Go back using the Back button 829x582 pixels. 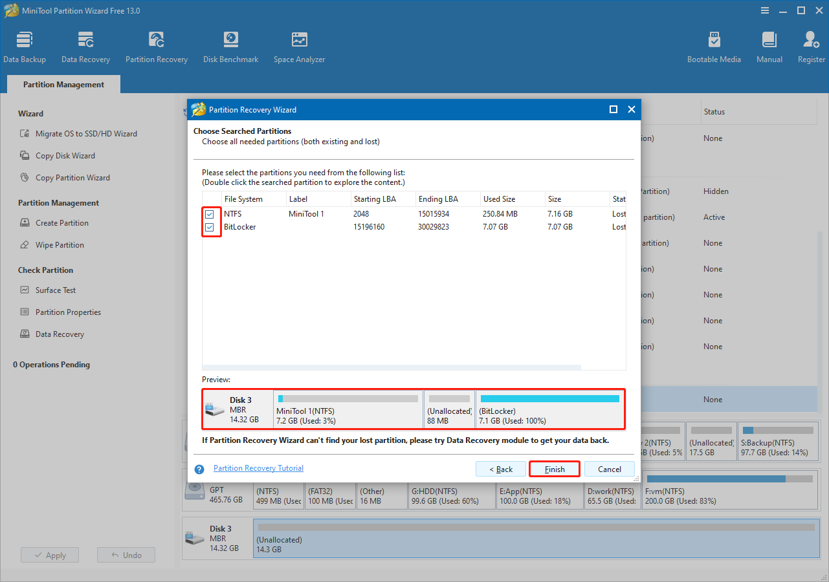[x=500, y=469]
